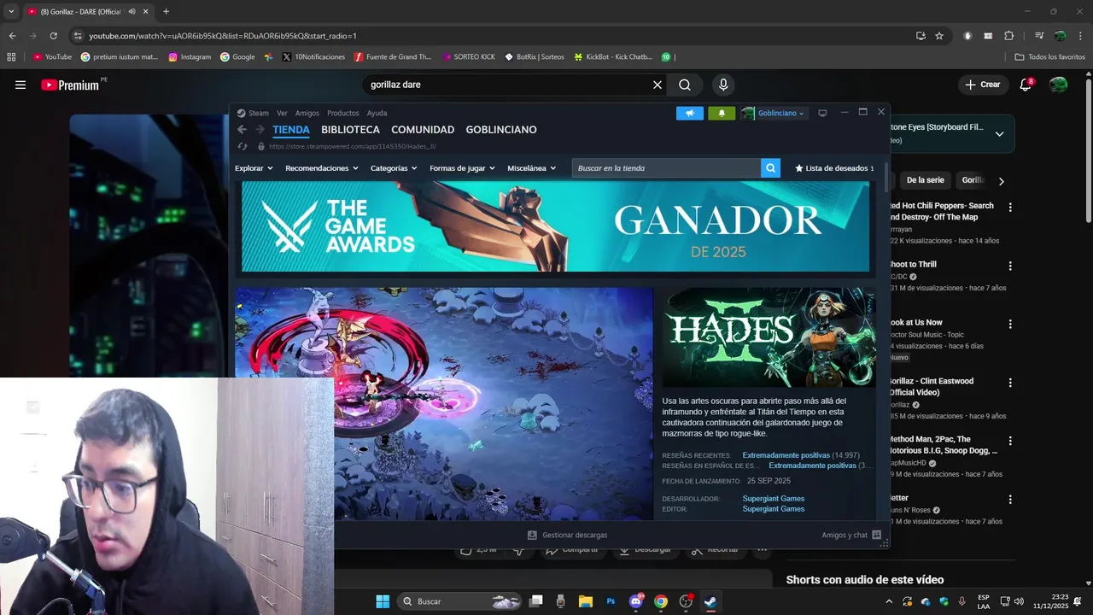Expand Explorar dropdown in Steam store
The width and height of the screenshot is (1093, 615).
click(254, 168)
